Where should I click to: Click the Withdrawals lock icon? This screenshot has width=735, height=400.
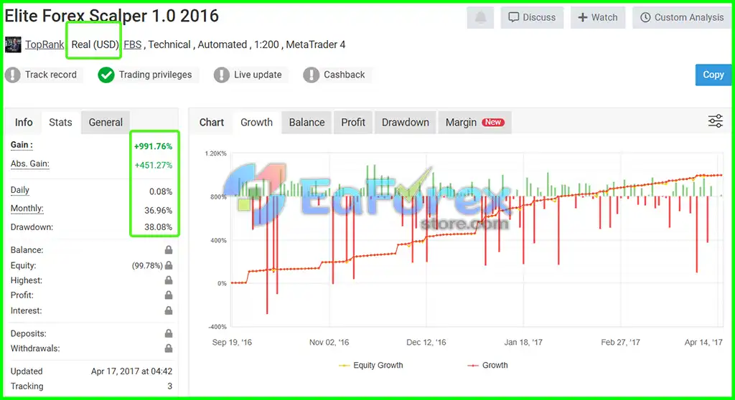tap(169, 348)
